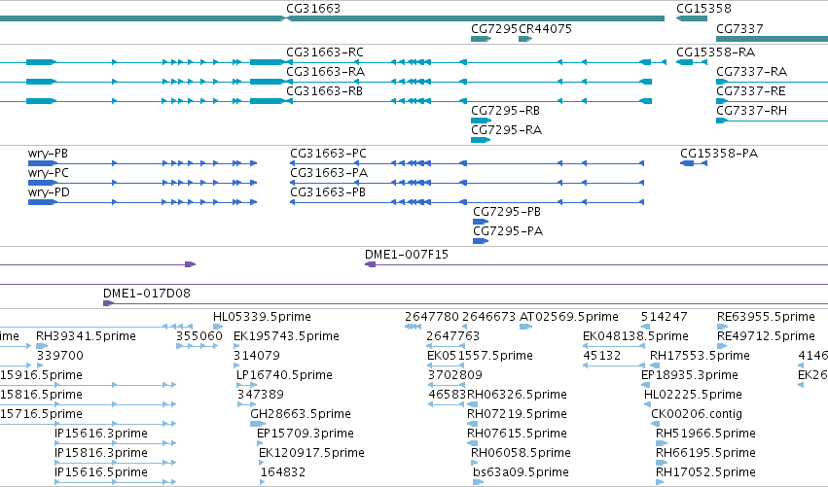This screenshot has height=487, width=828.
Task: Click the CG7337-RA transcript label
Action: click(x=751, y=72)
